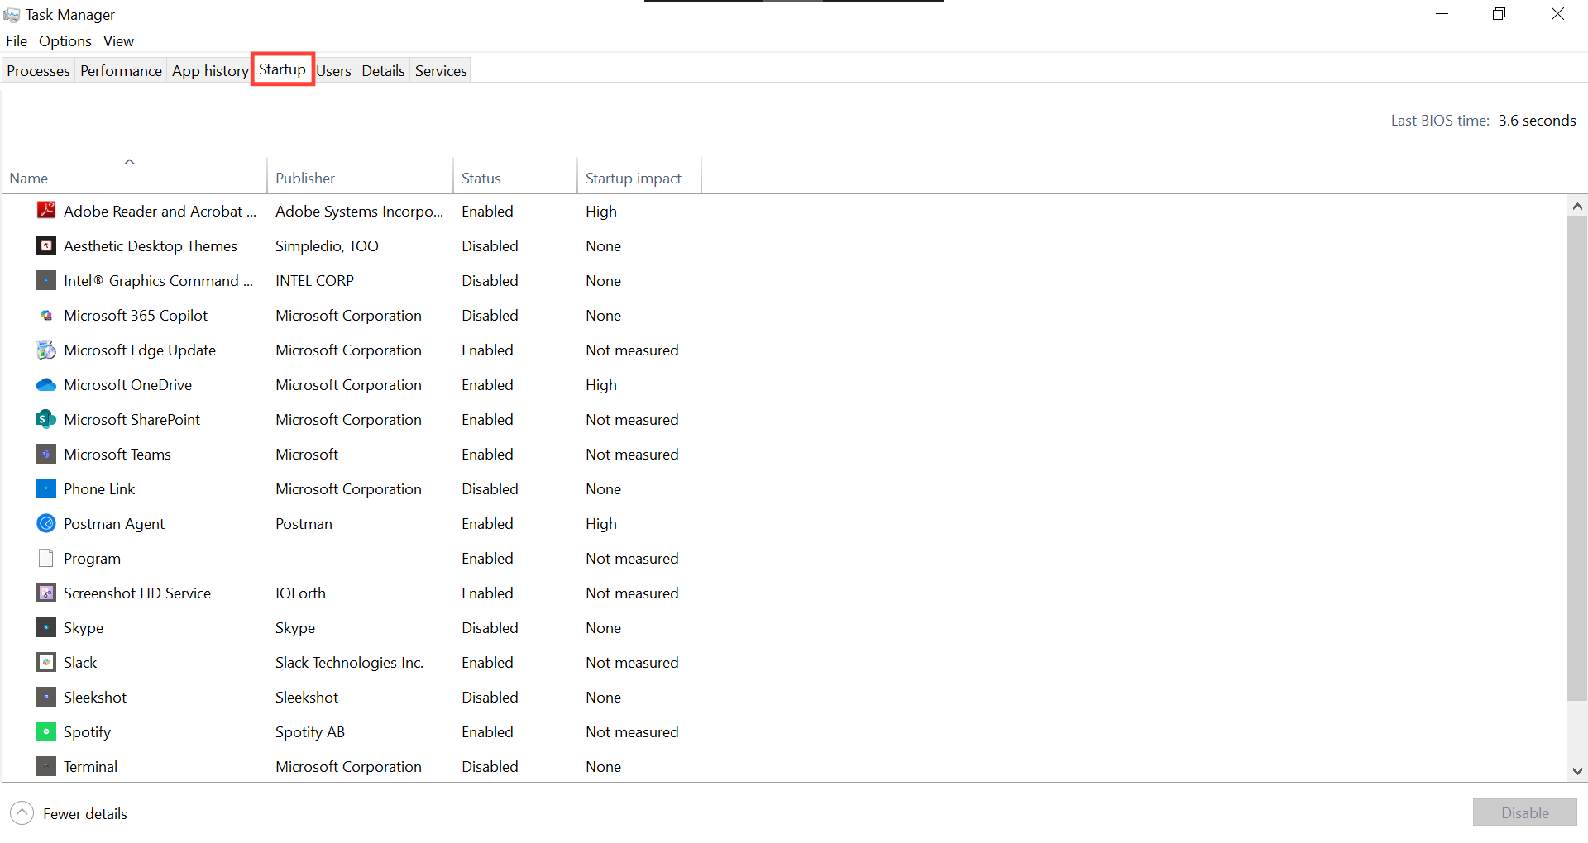Click the blank Program file icon

click(x=46, y=558)
